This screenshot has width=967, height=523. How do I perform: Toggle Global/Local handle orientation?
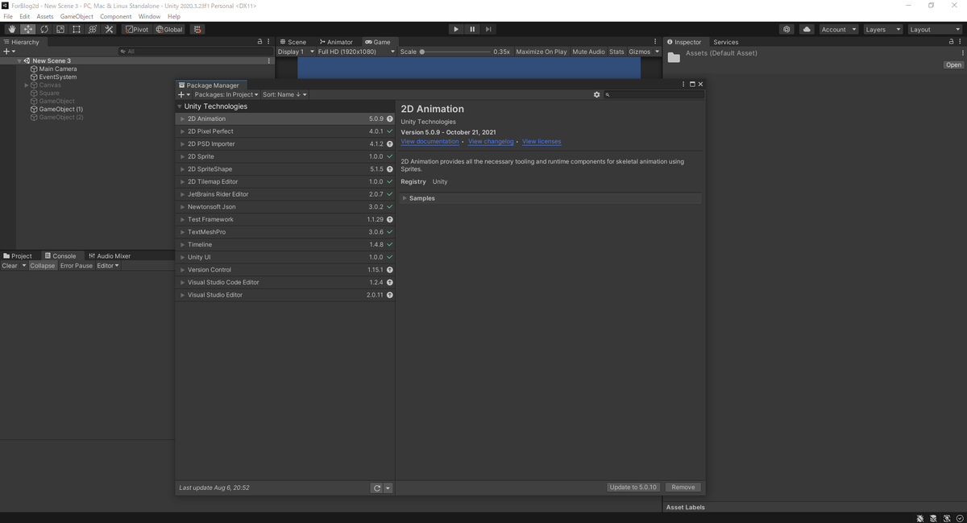[168, 29]
